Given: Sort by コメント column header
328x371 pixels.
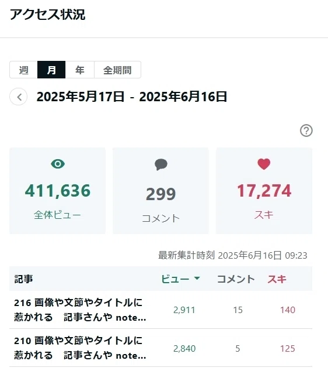Looking at the screenshot, I should 236,279.
